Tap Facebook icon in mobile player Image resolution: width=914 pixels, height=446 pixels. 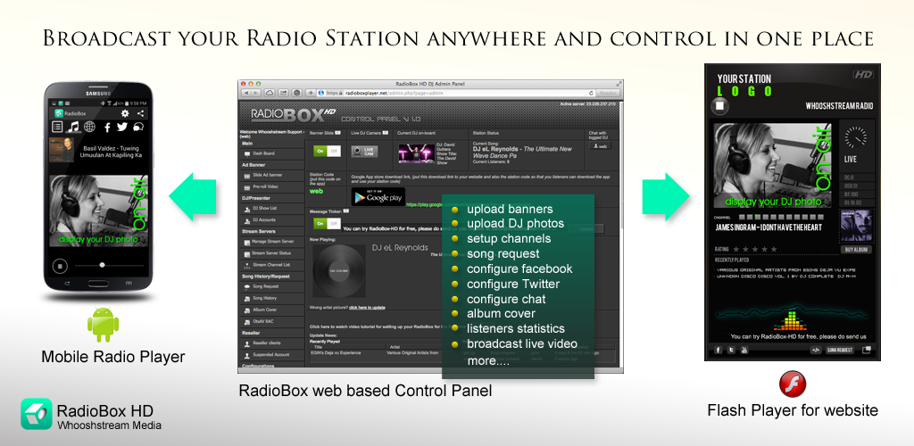107,127
